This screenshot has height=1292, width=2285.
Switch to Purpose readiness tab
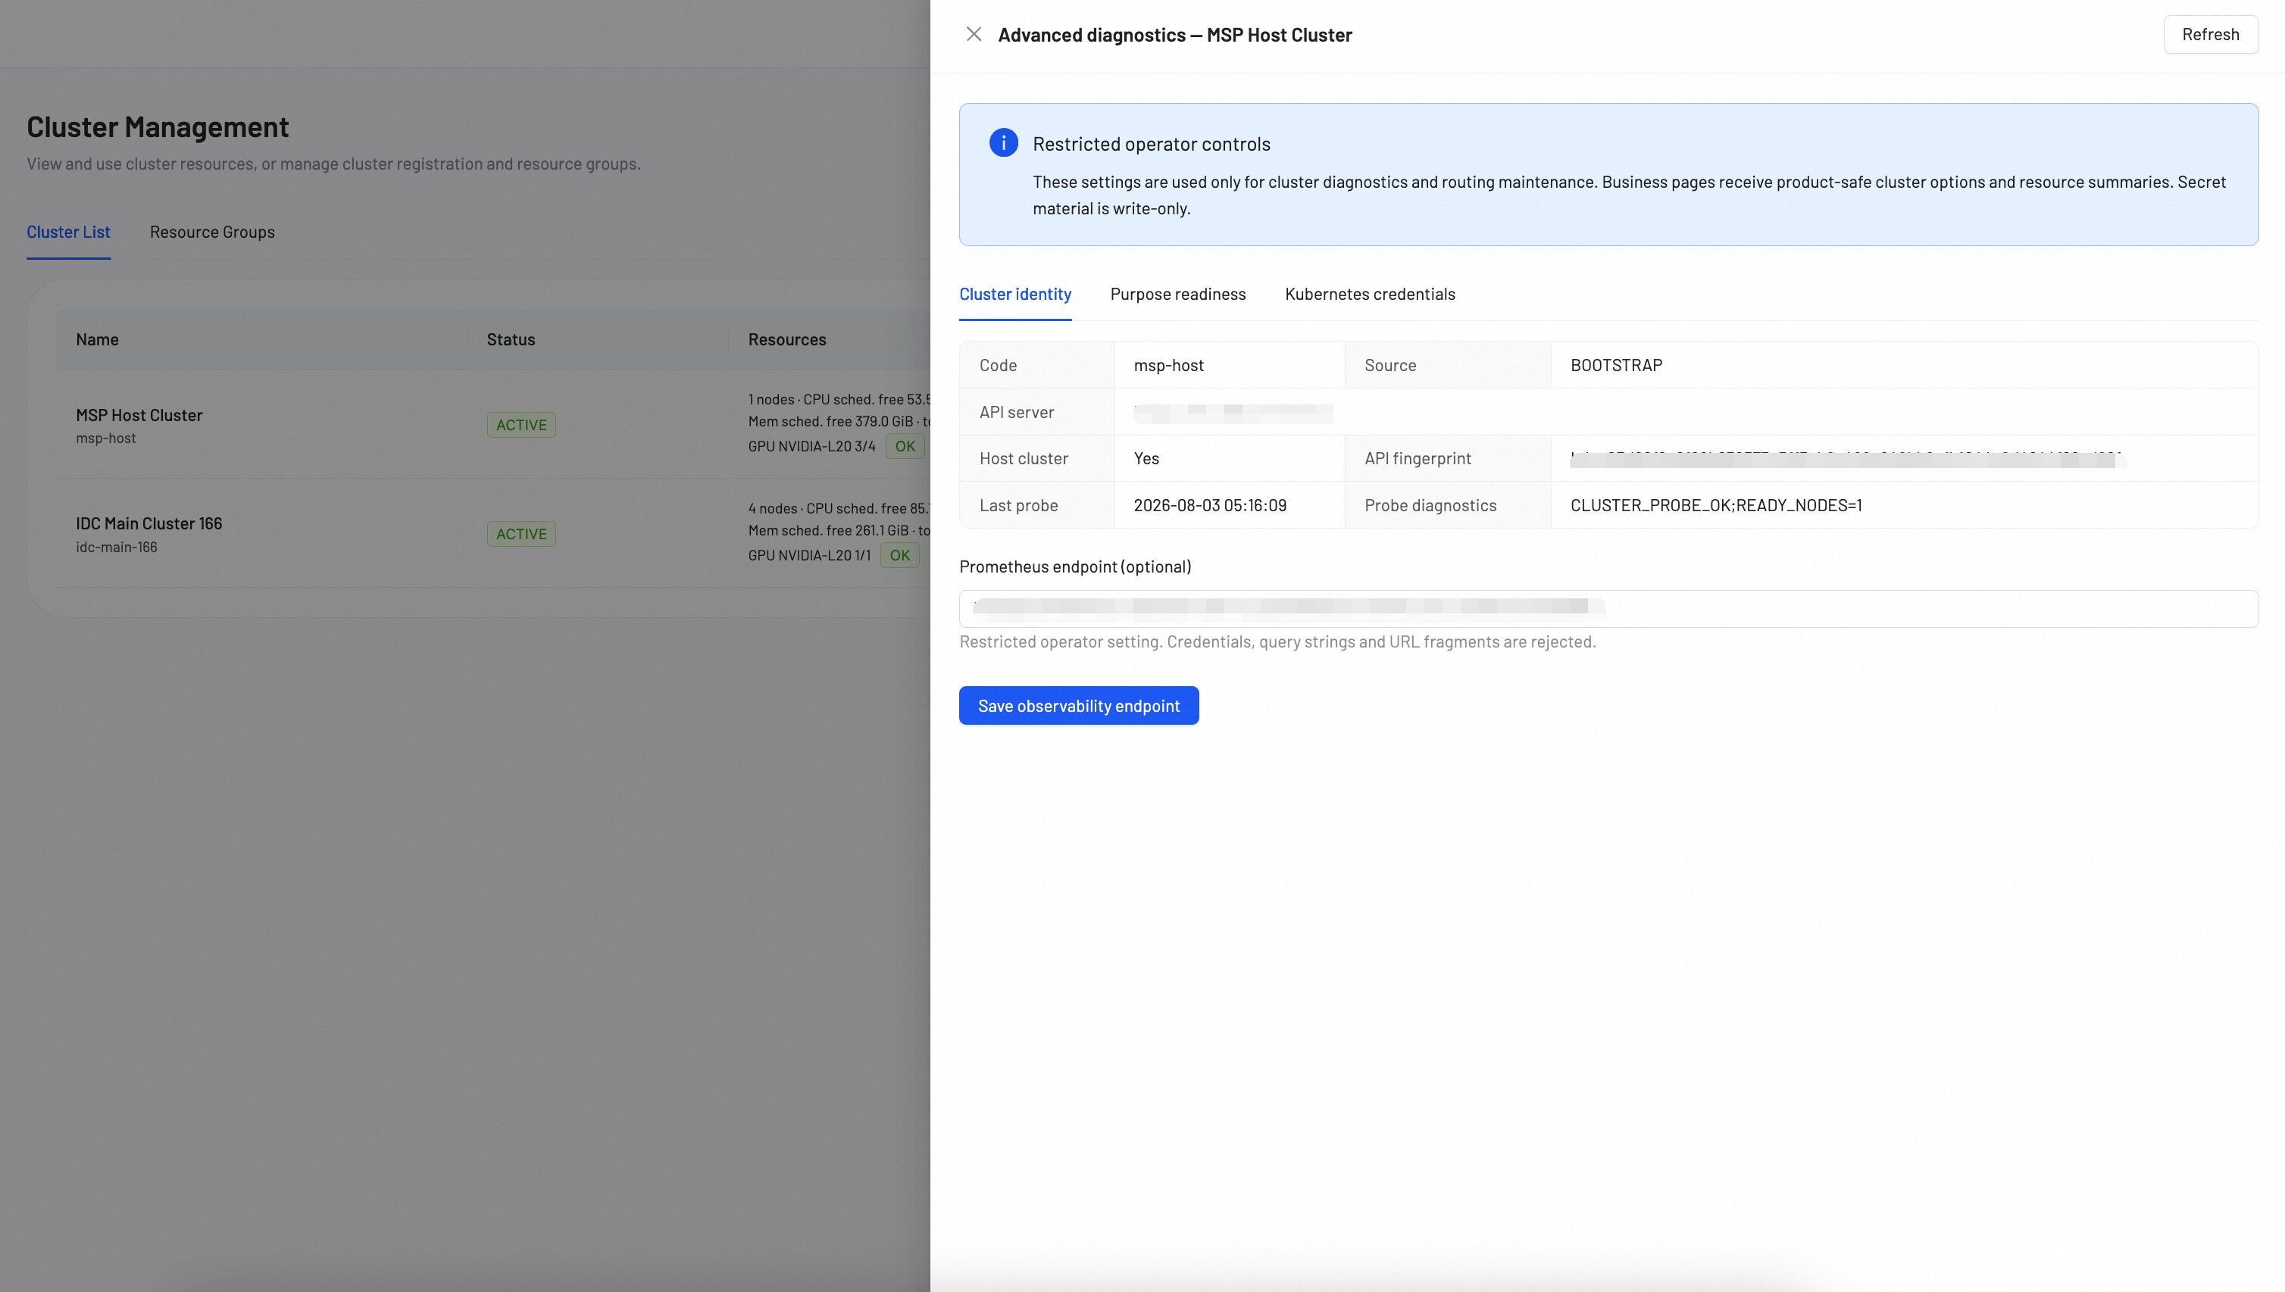click(1177, 295)
